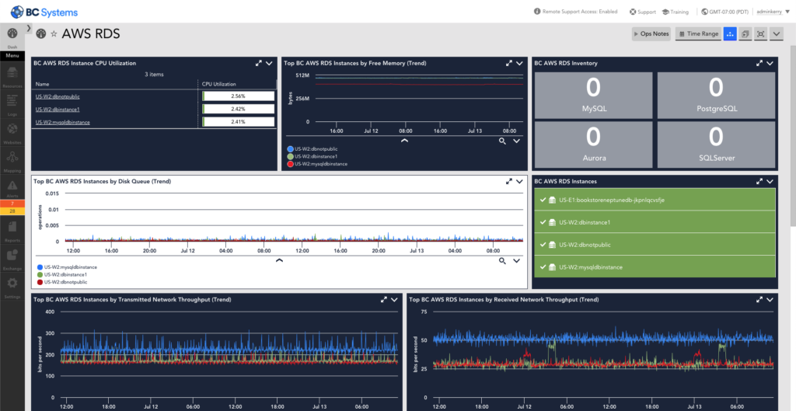796x411 pixels.
Task: Maximize the CPU Utilization widget
Action: tap(259, 64)
